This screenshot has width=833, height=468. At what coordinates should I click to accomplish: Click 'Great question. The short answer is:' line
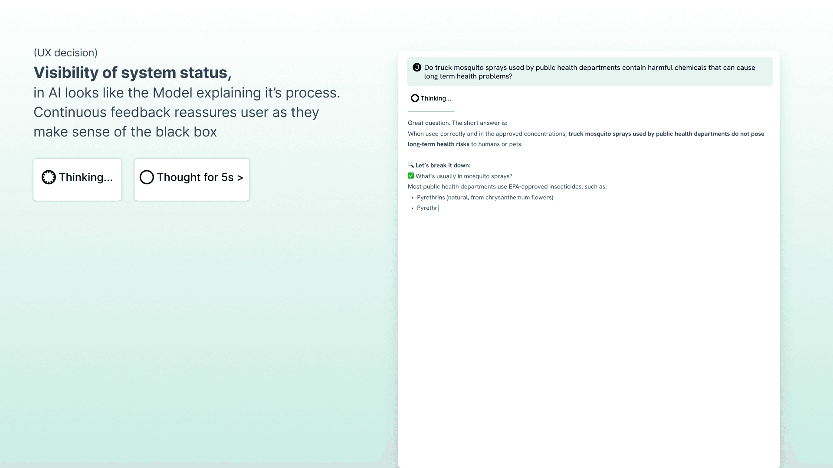click(x=457, y=123)
